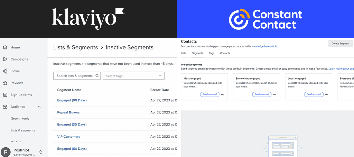Select the Flows icon in sidebar

click(5, 71)
